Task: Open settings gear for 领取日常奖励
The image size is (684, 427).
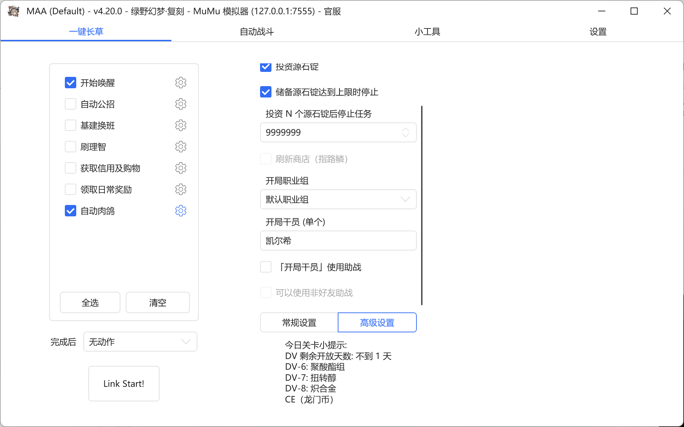Action: [x=181, y=189]
